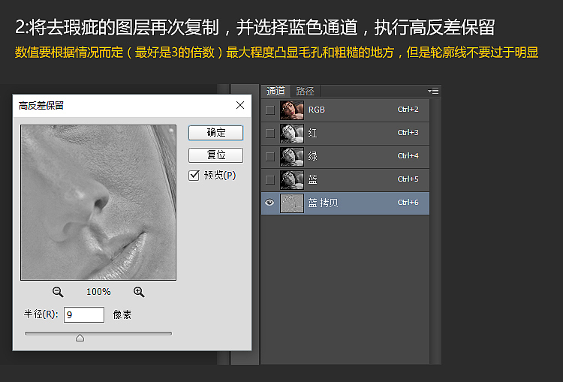Click the Ctrl+5 shortcut label
563x382 pixels.
(408, 179)
